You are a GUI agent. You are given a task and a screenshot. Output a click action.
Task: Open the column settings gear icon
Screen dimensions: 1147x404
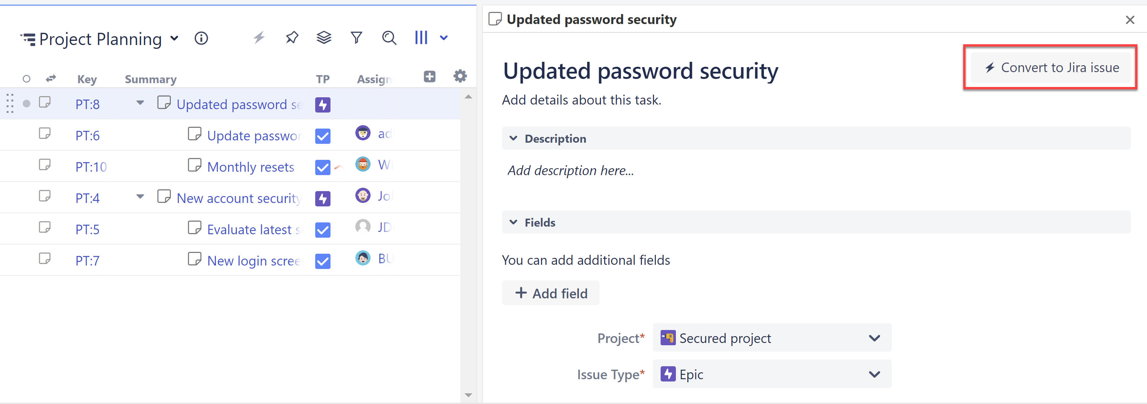point(460,76)
